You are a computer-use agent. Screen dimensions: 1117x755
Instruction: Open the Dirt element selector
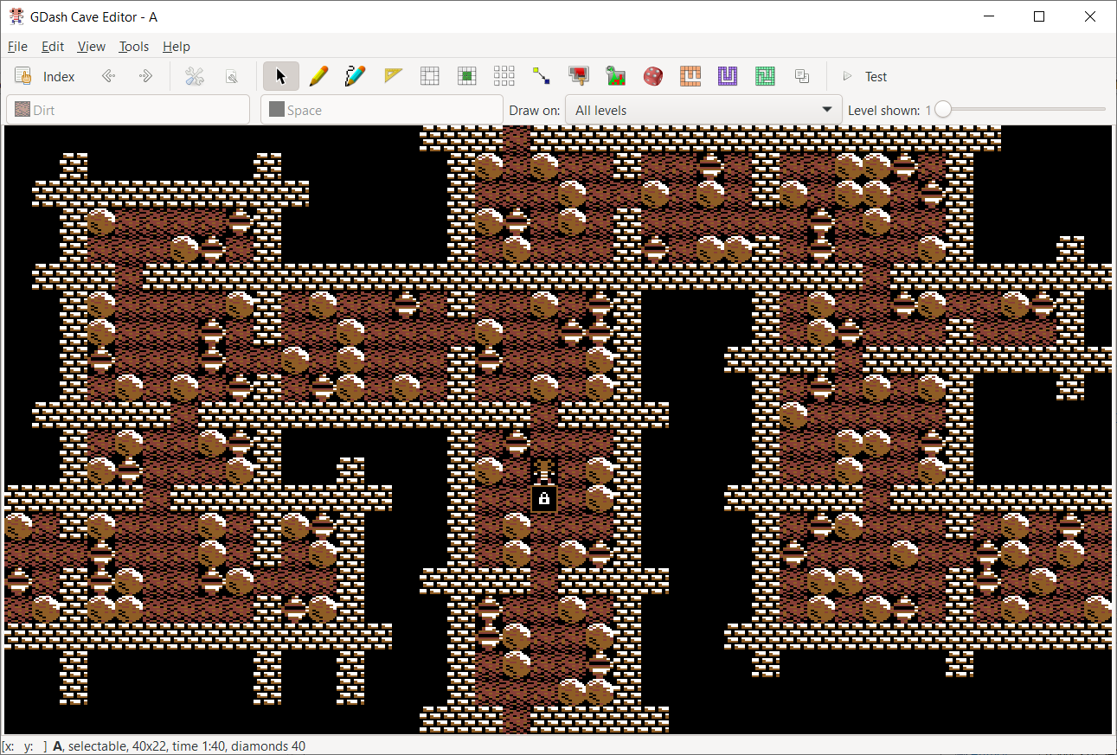point(128,110)
